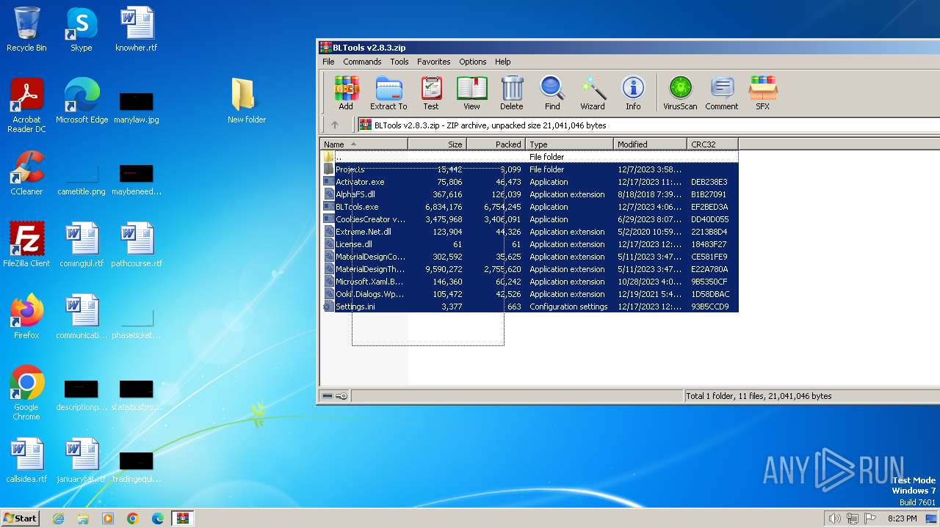
Task: Open the Options menu
Action: (x=473, y=62)
